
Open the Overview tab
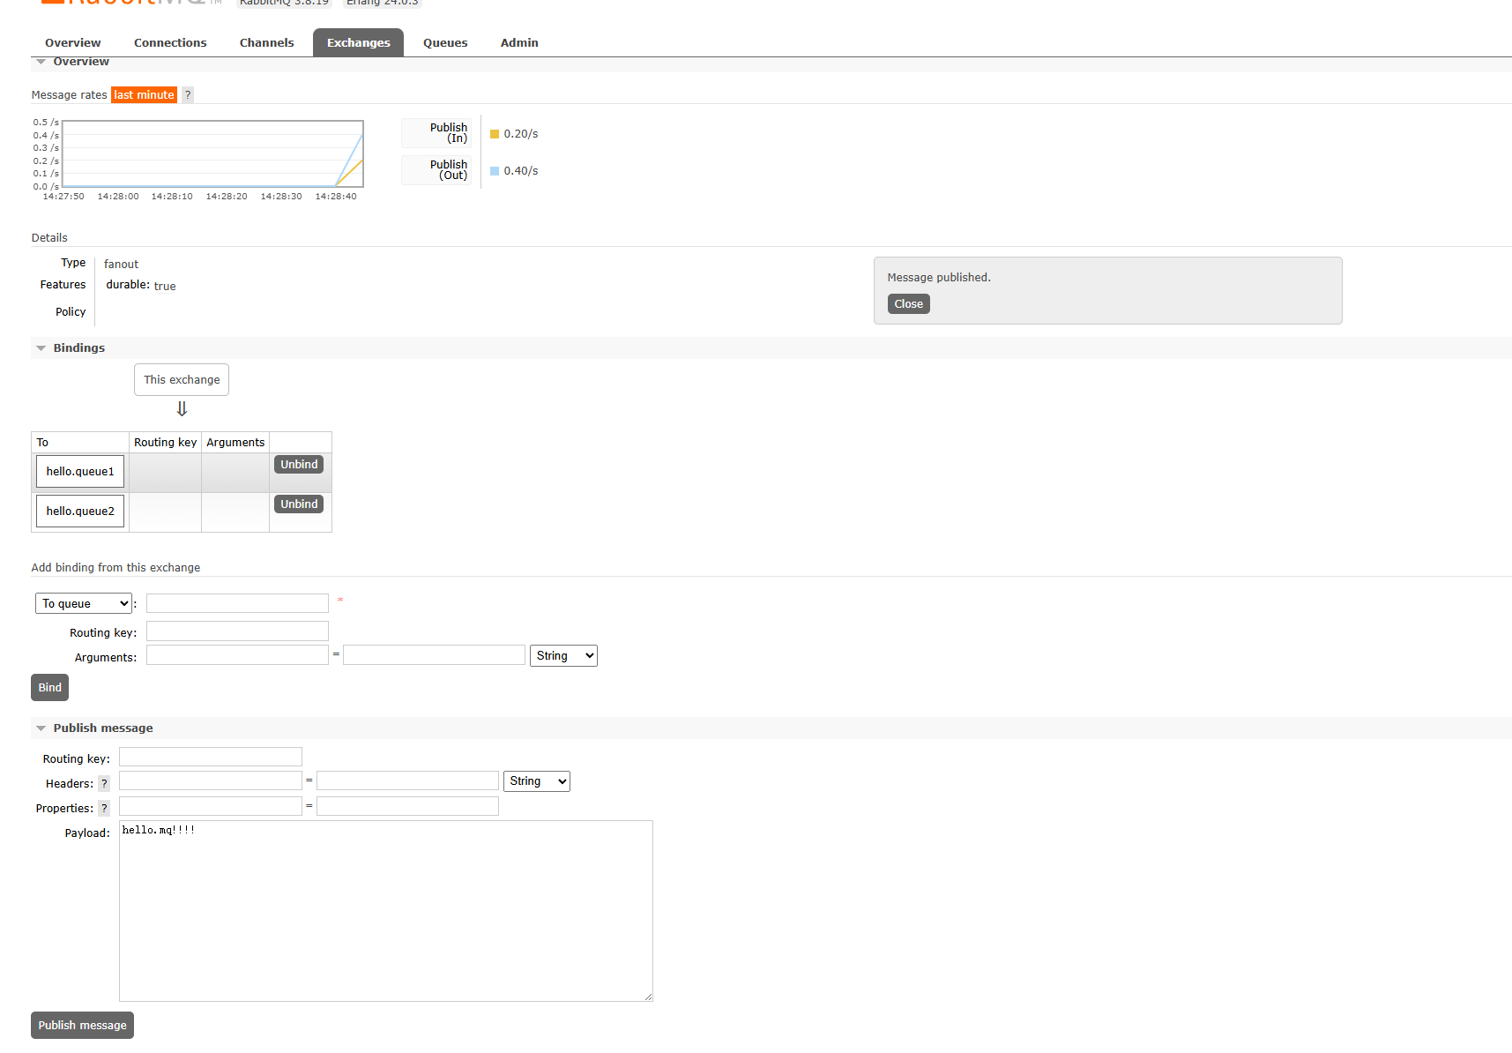point(72,42)
